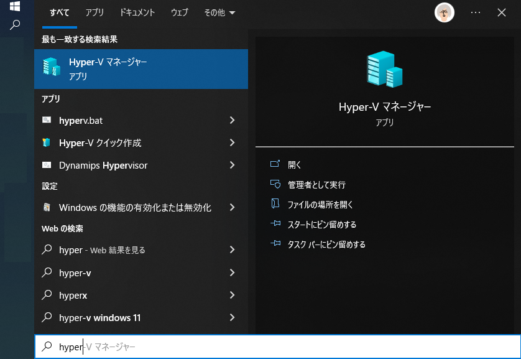Click the Hyper-V マネージャー title in preview pane

[x=384, y=106]
